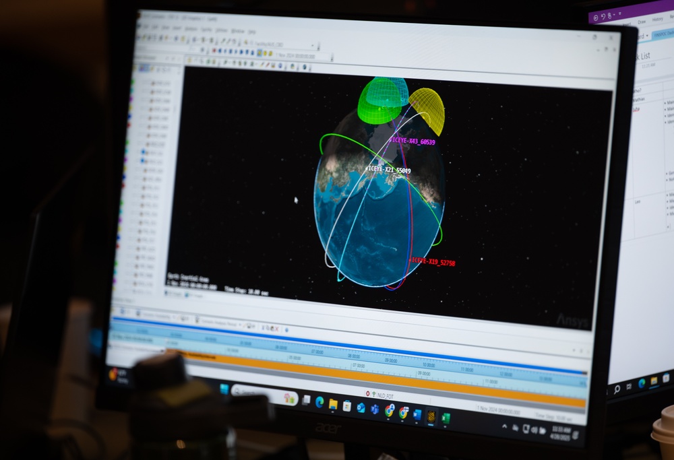674x460 pixels.
Task: Show hidden icons in the system tray
Action: tap(504, 426)
